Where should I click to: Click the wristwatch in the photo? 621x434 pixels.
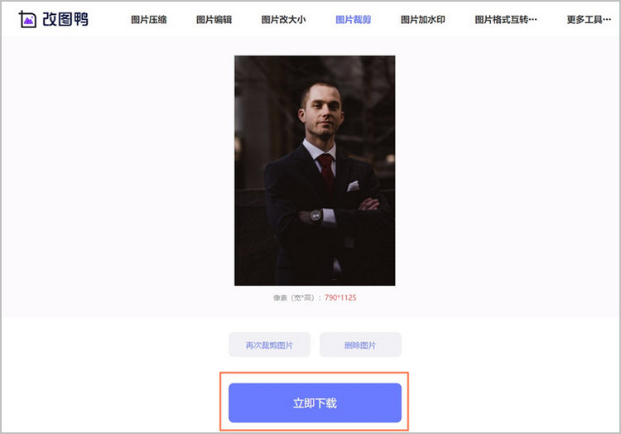pos(315,216)
